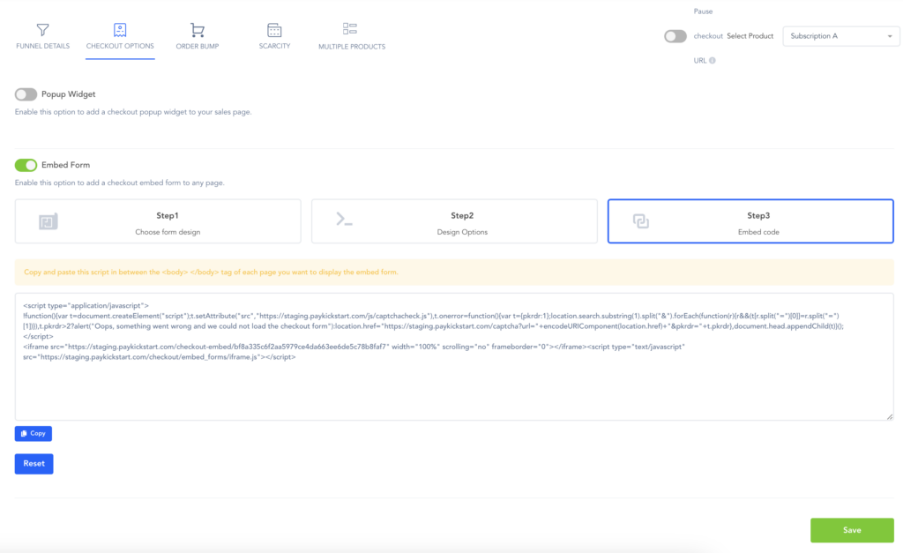
Task: Toggle the Pause checkout switch
Action: (x=675, y=36)
